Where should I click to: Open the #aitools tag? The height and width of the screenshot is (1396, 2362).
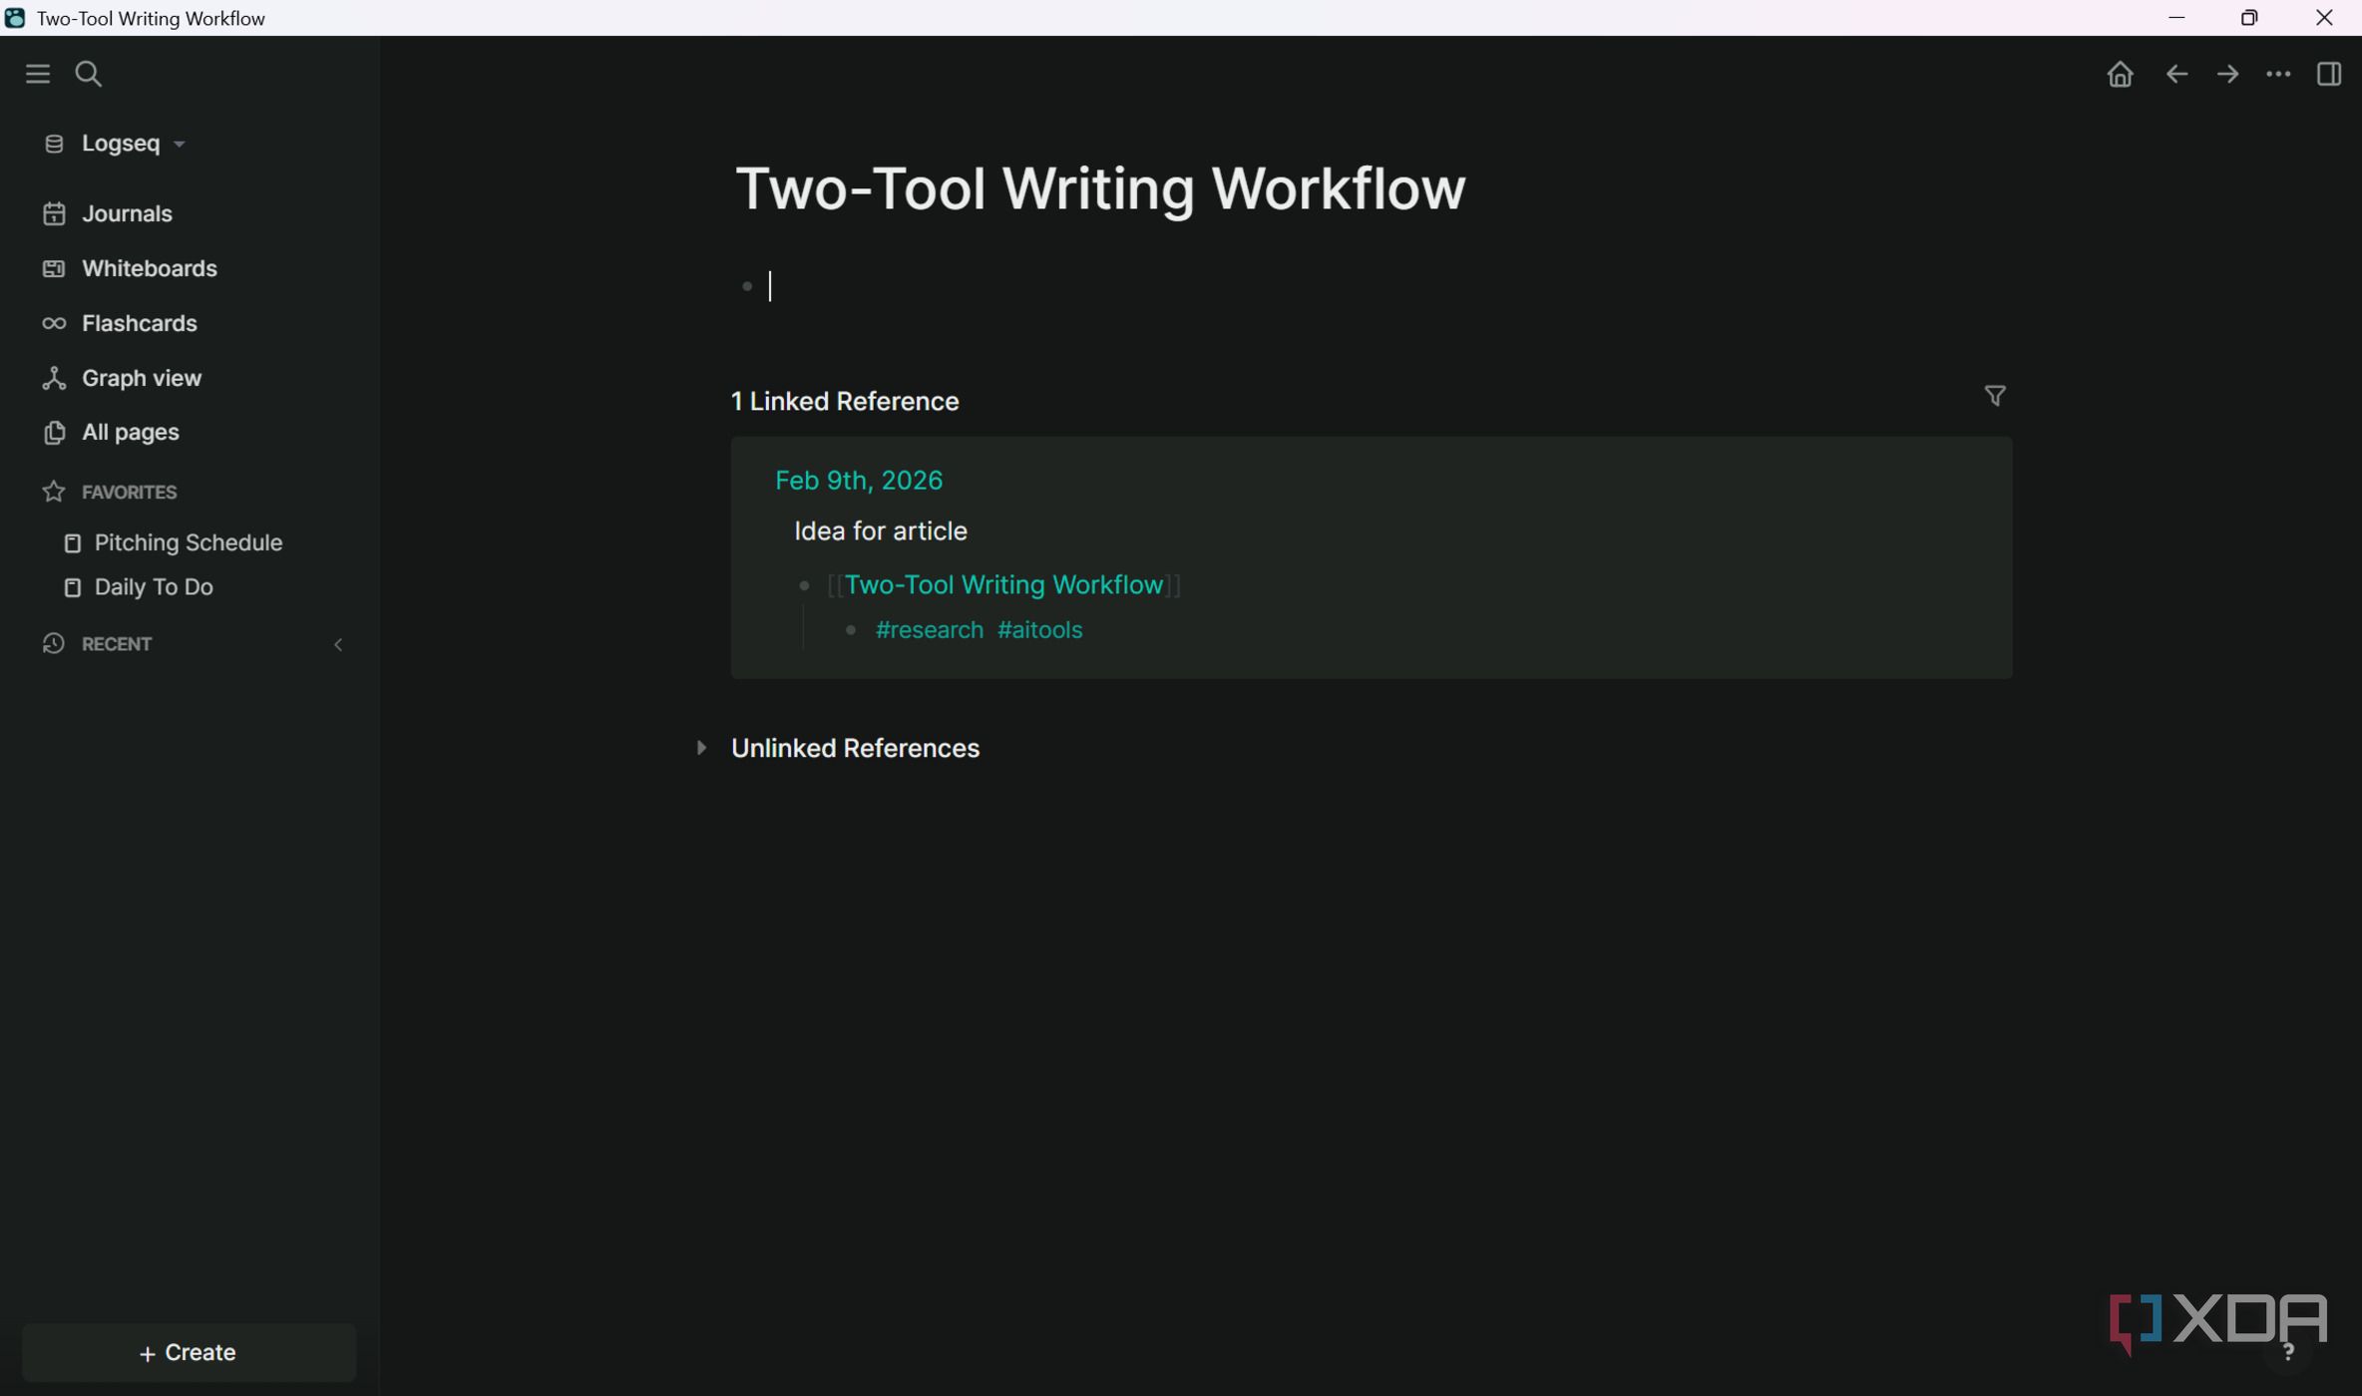pyautogui.click(x=1039, y=630)
